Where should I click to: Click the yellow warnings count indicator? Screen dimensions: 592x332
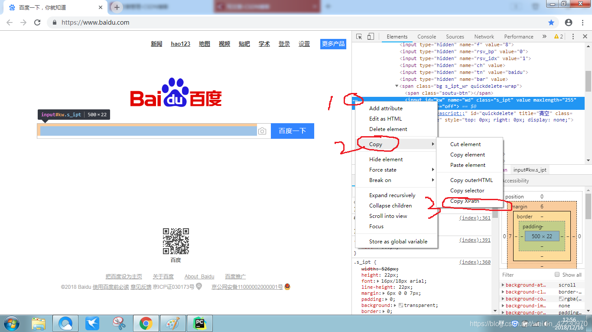pyautogui.click(x=559, y=37)
